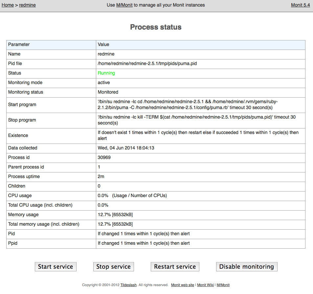
Task: Click the Data collected timestamp value
Action: [x=126, y=148]
